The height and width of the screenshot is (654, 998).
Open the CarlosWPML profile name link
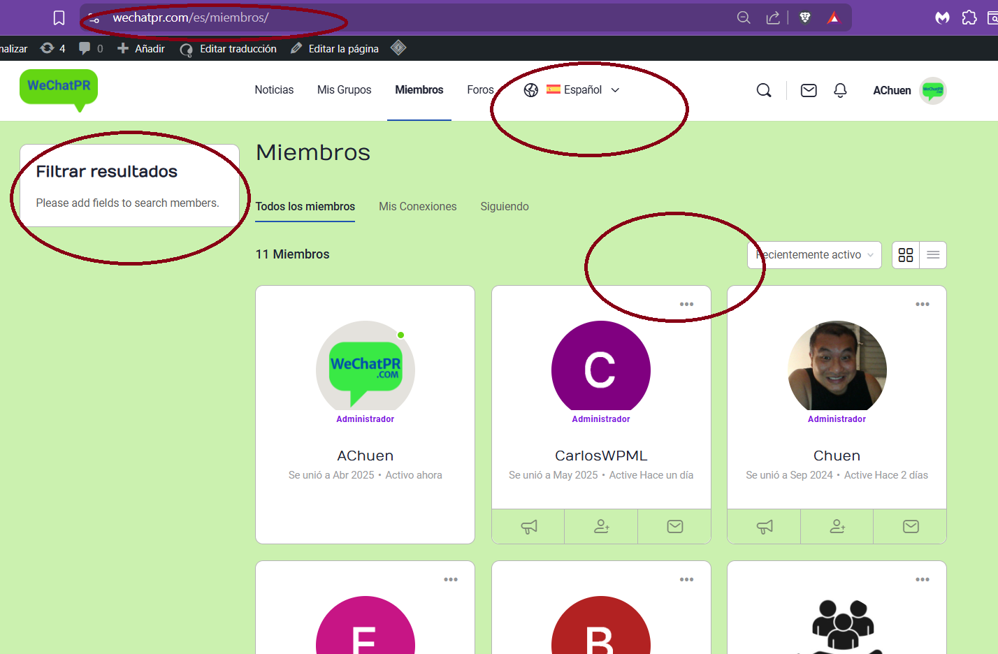tap(601, 456)
